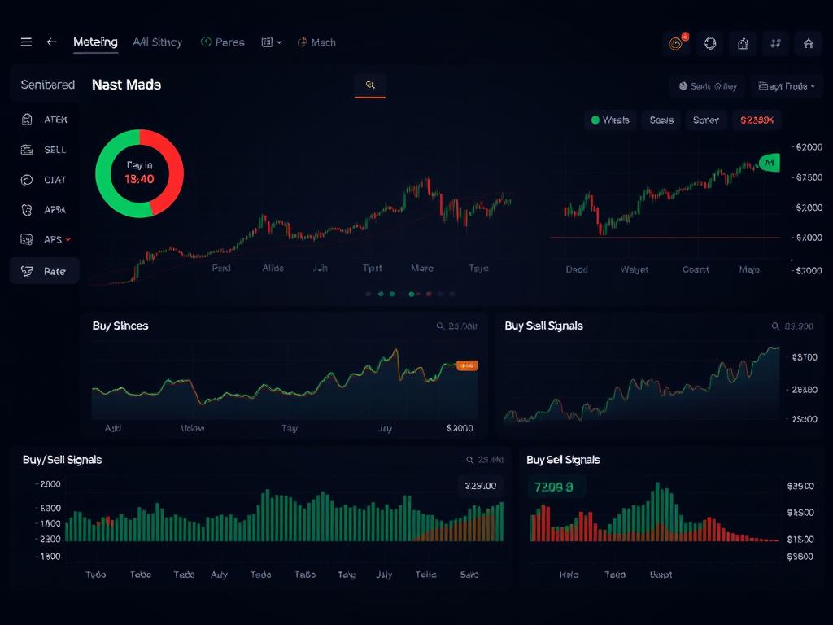
Task: Open the Pares tab
Action: (222, 42)
